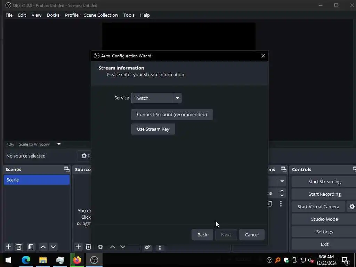356x267 pixels.
Task: Open the muted volume tray icon
Action: pos(311,260)
